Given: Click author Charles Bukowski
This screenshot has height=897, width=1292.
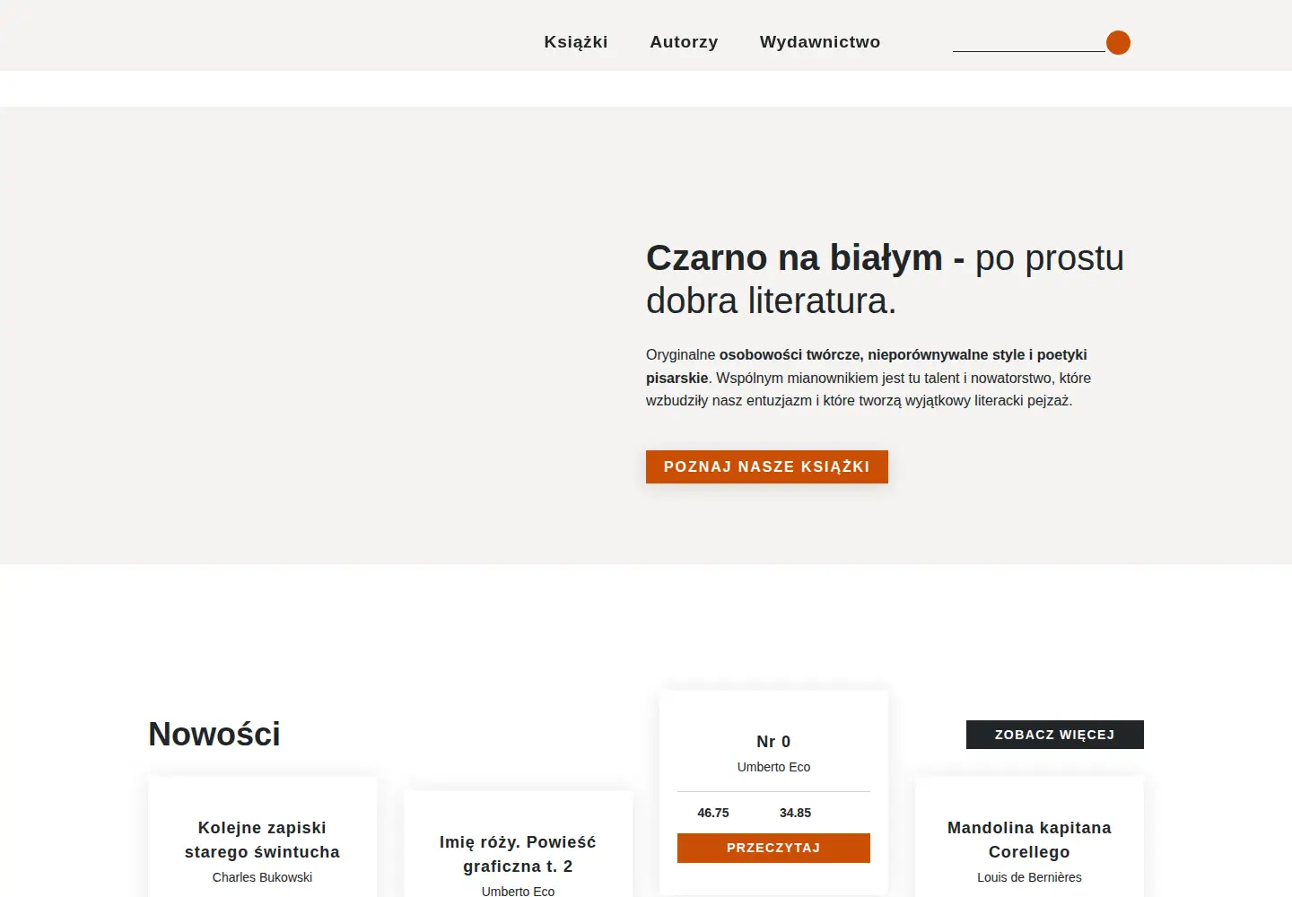Looking at the screenshot, I should tap(262, 877).
